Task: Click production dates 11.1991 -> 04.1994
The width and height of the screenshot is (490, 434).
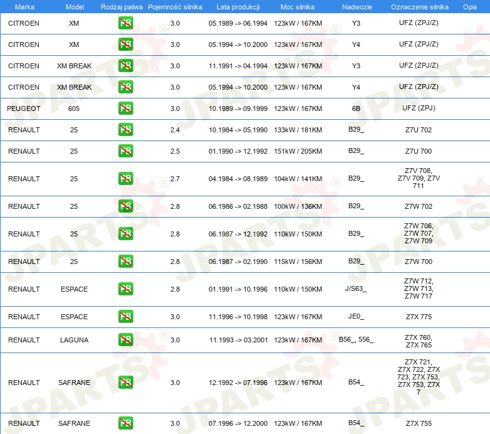Action: click(238, 66)
